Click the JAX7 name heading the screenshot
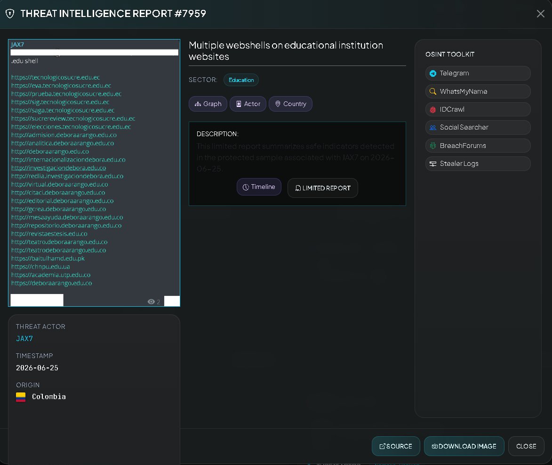This screenshot has width=552, height=465. (17, 45)
